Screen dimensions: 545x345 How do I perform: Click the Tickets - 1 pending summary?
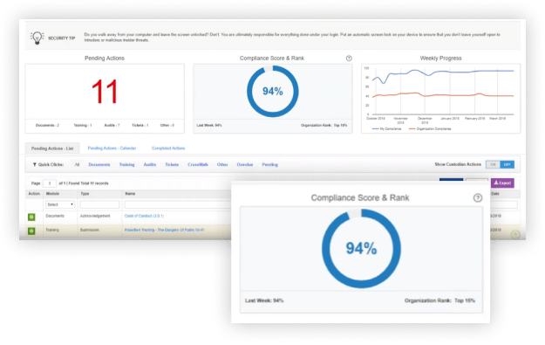tap(140, 125)
